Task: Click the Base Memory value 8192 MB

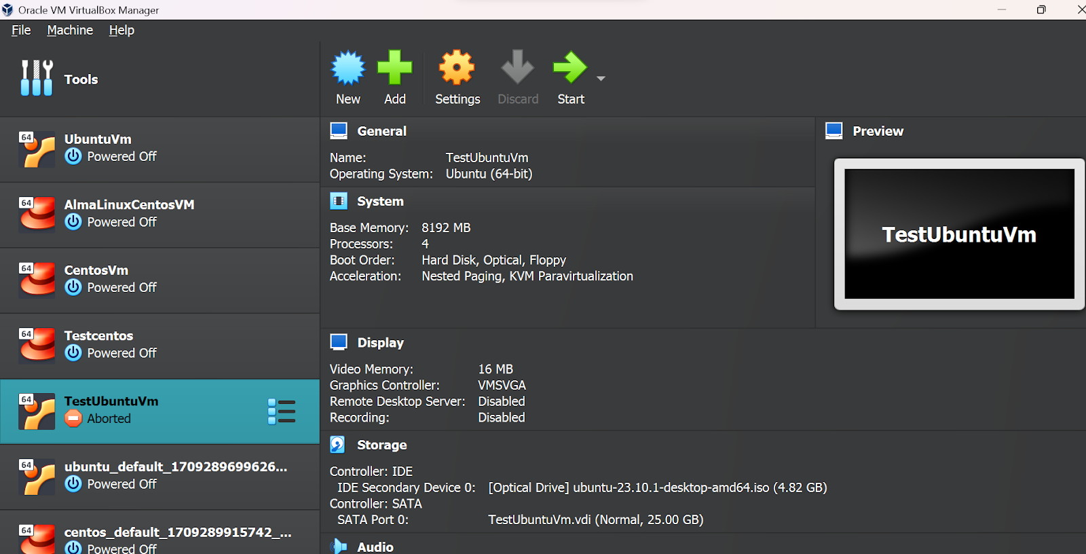Action: click(x=446, y=227)
